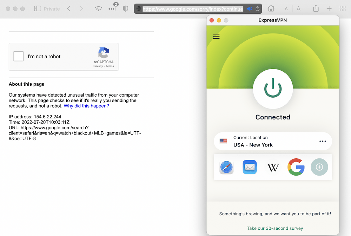Image resolution: width=351 pixels, height=236 pixels.
Task: Mute the tab using speaker icon
Action: point(249,9)
